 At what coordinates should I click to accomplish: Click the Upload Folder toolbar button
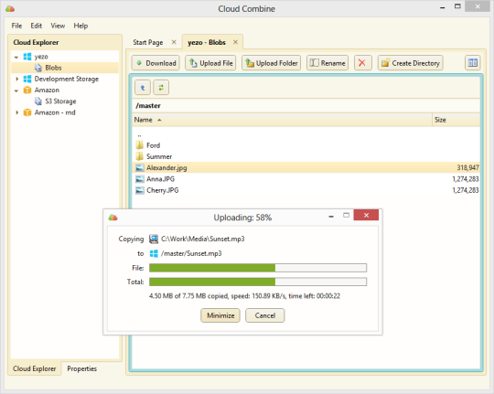[272, 63]
